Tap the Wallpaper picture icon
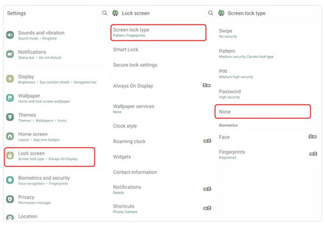The height and width of the screenshot is (226, 325). [x=10, y=98]
